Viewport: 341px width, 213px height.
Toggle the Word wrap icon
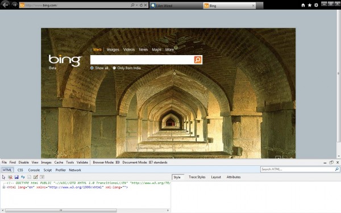click(x=42, y=177)
